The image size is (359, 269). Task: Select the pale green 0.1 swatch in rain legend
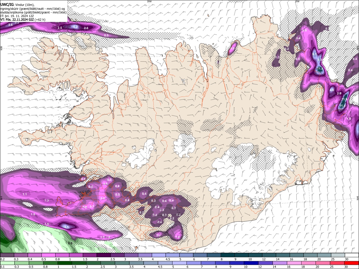7,263
